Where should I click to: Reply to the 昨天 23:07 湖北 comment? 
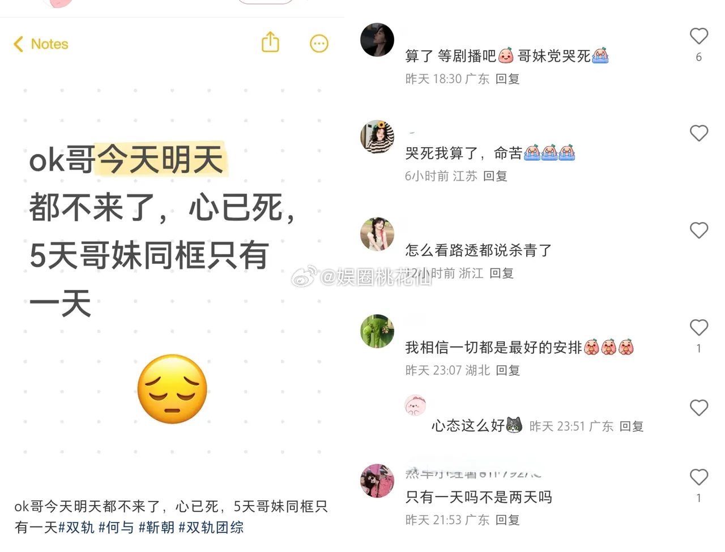pos(507,370)
